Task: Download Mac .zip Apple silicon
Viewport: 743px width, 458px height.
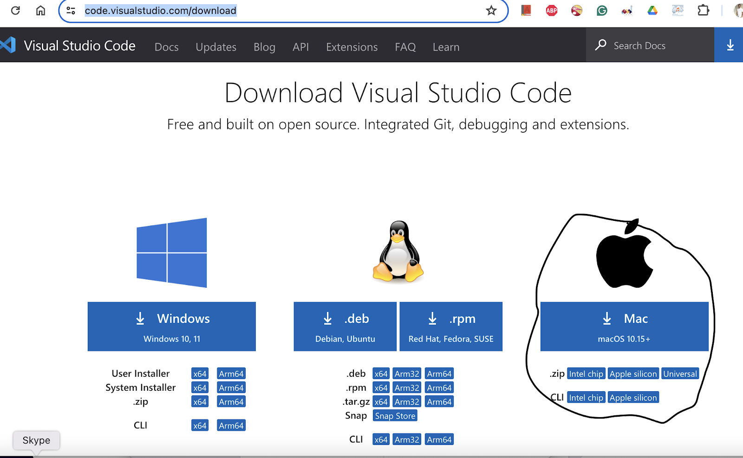Action: [633, 374]
